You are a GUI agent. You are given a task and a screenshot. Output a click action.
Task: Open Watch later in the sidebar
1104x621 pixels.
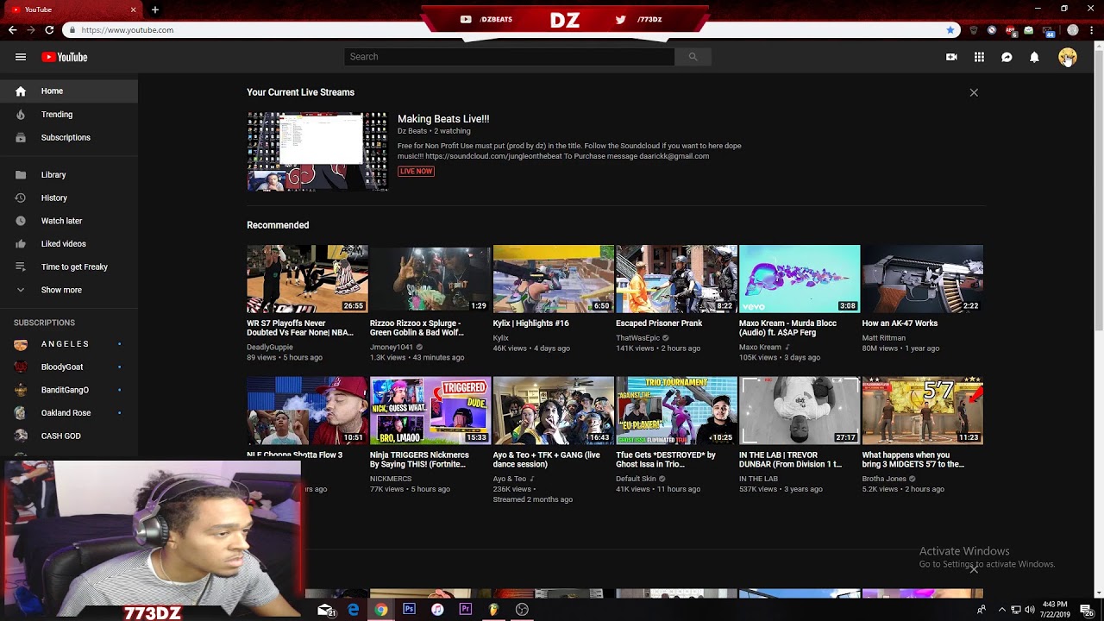69,221
